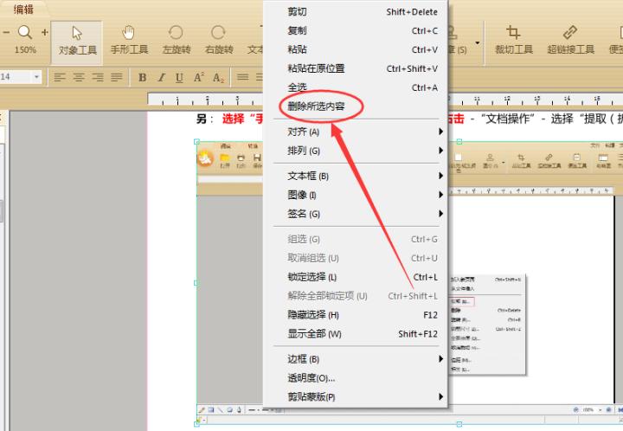
Task: Center-align text in formatting bar
Action: click(x=79, y=77)
